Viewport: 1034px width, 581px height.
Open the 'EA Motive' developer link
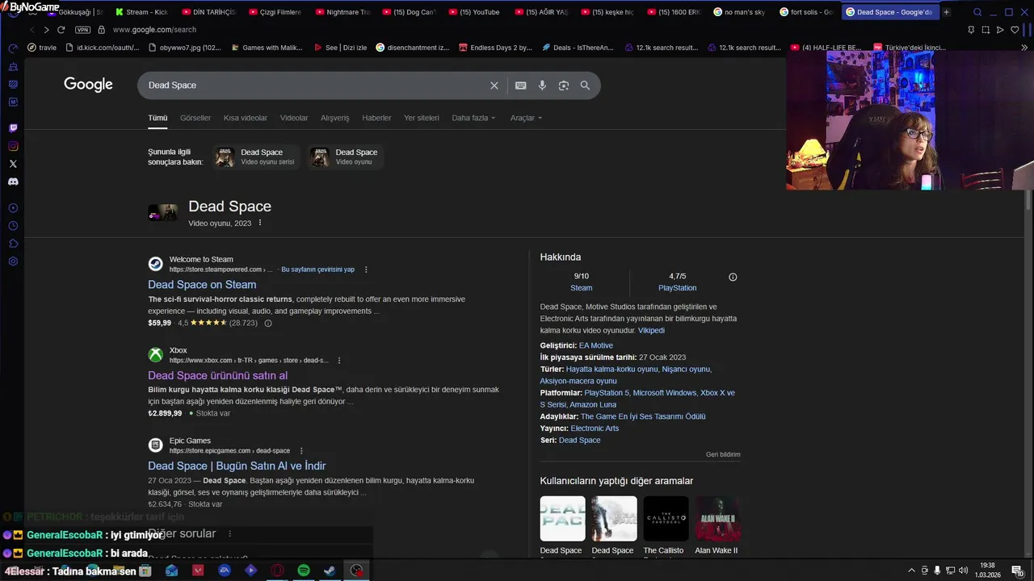click(x=596, y=345)
